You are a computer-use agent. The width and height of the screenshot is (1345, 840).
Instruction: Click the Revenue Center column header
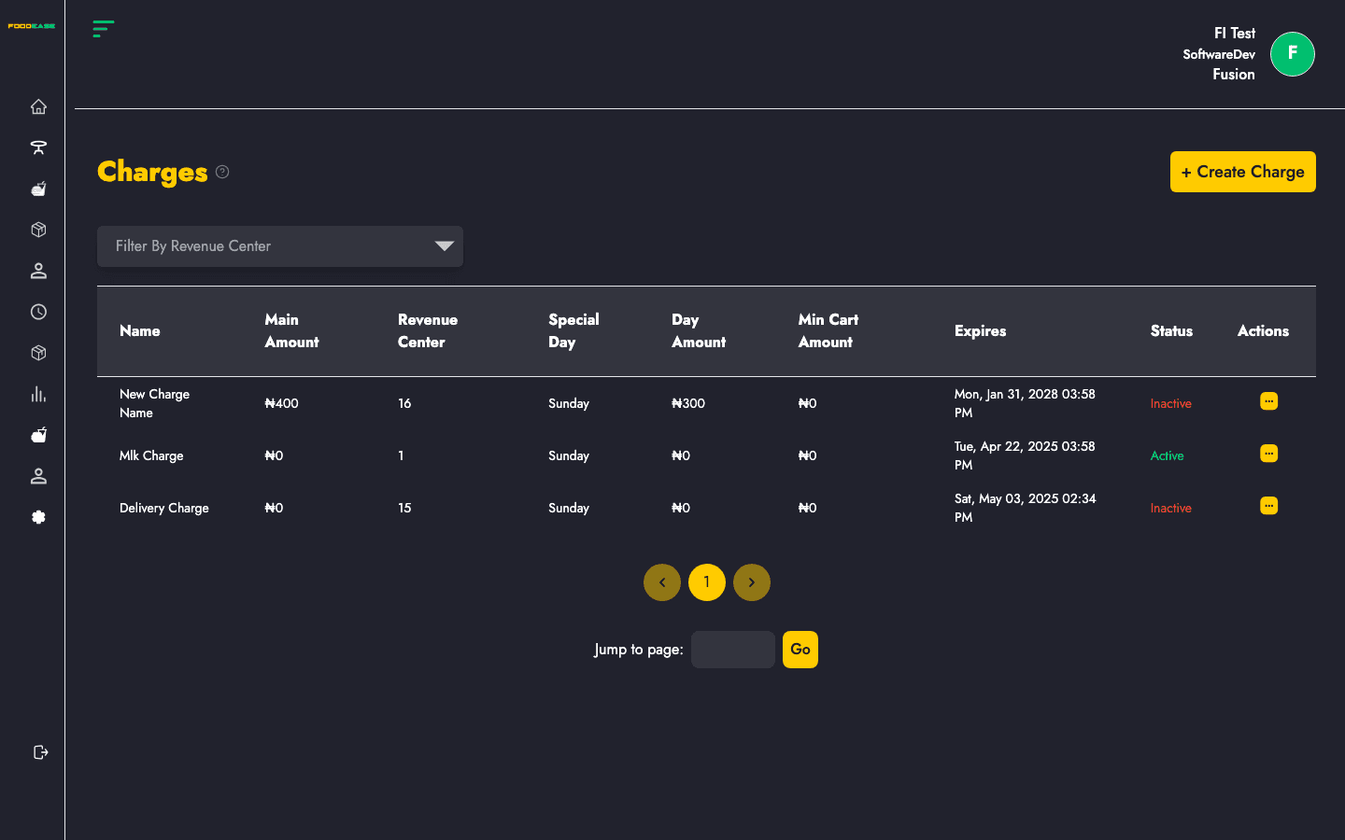click(x=428, y=331)
